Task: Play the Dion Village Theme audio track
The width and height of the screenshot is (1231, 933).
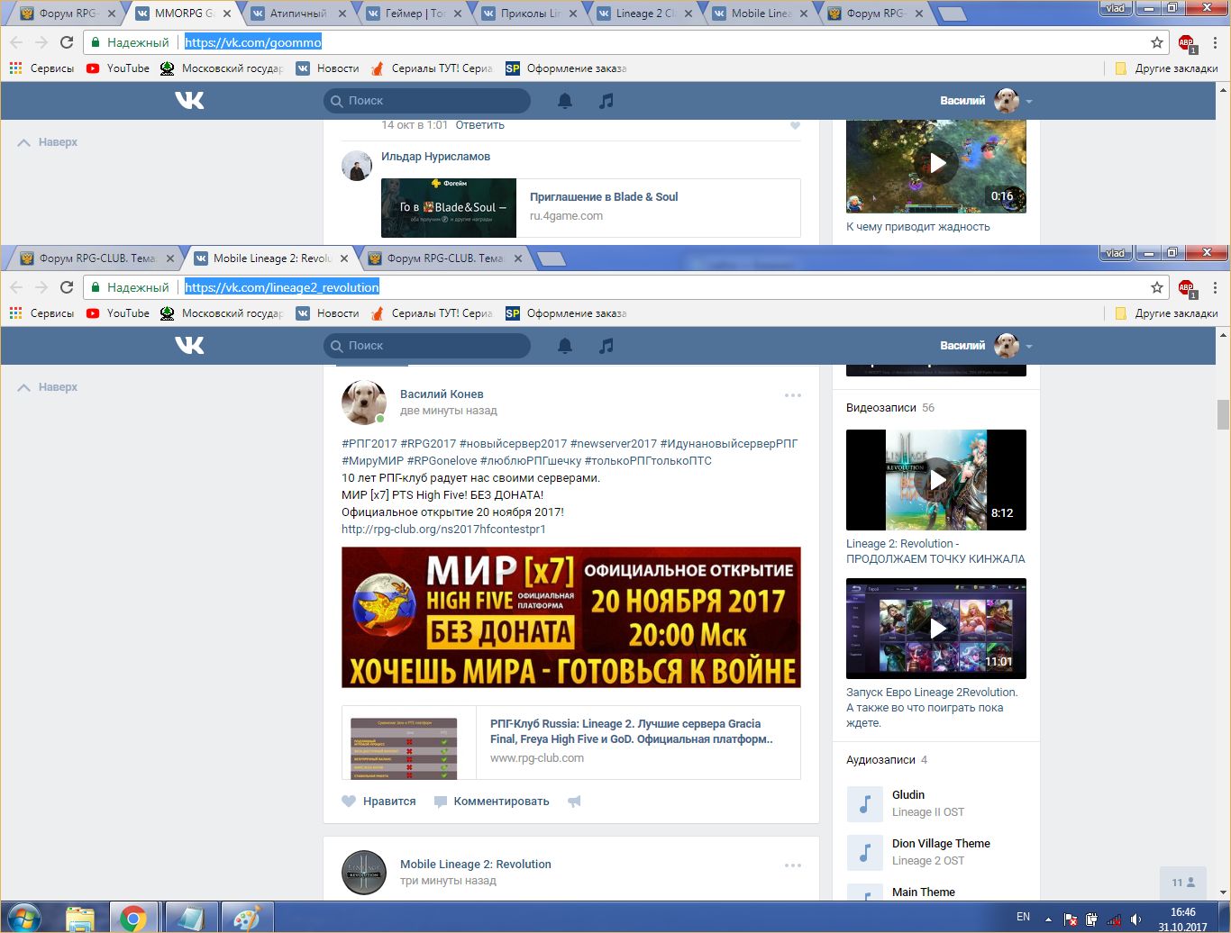Action: [864, 852]
